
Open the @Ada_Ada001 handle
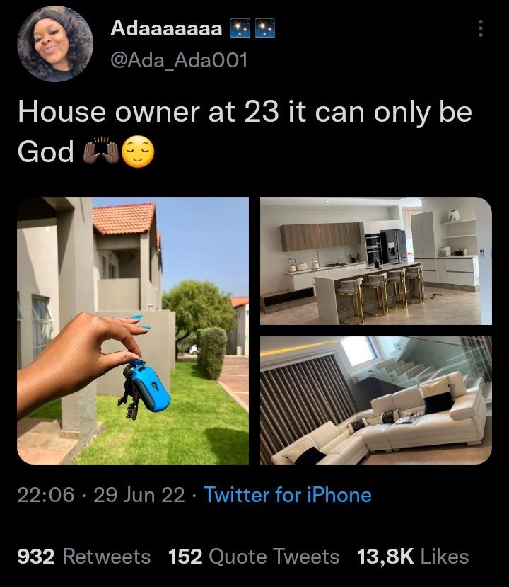click(x=179, y=60)
